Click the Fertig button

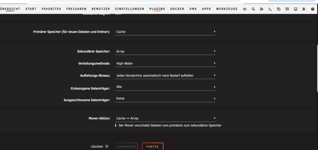(x=153, y=146)
